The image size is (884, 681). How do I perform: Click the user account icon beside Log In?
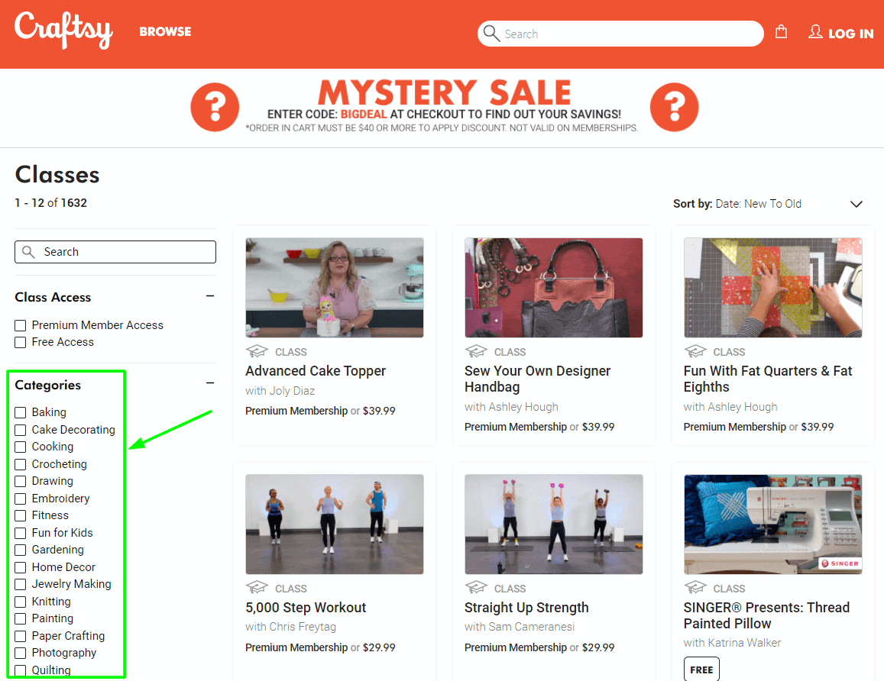coord(815,32)
